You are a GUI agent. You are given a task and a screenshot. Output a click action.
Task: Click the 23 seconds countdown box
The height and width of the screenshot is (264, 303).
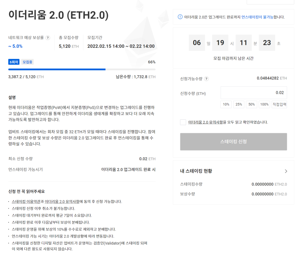pyautogui.click(x=267, y=43)
